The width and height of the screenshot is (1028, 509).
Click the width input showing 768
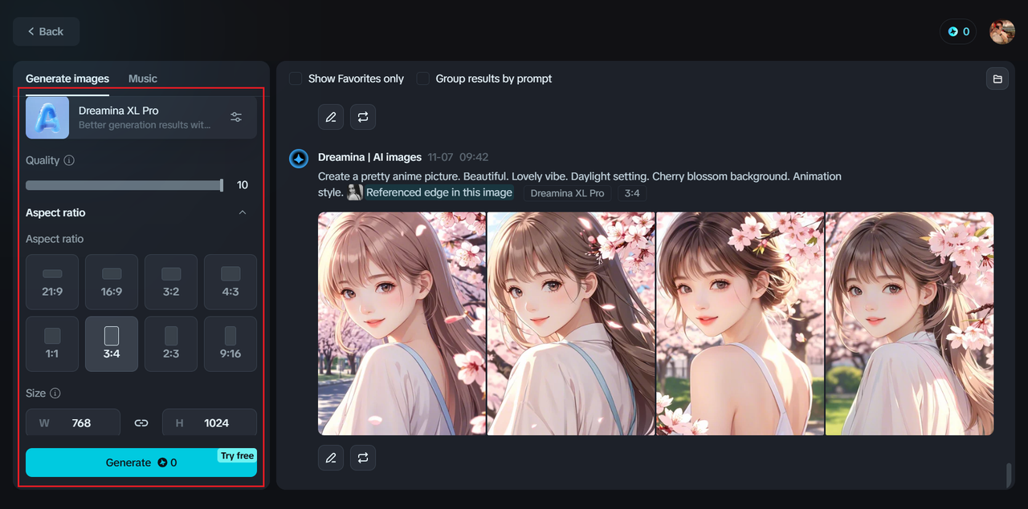(73, 422)
